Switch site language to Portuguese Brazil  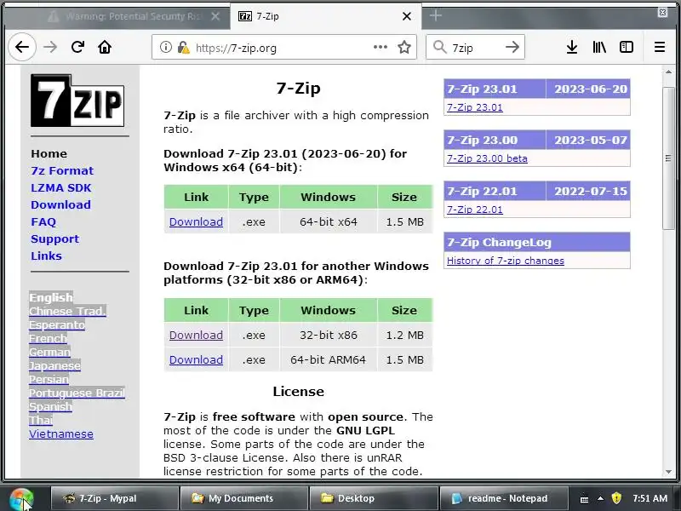pyautogui.click(x=77, y=393)
